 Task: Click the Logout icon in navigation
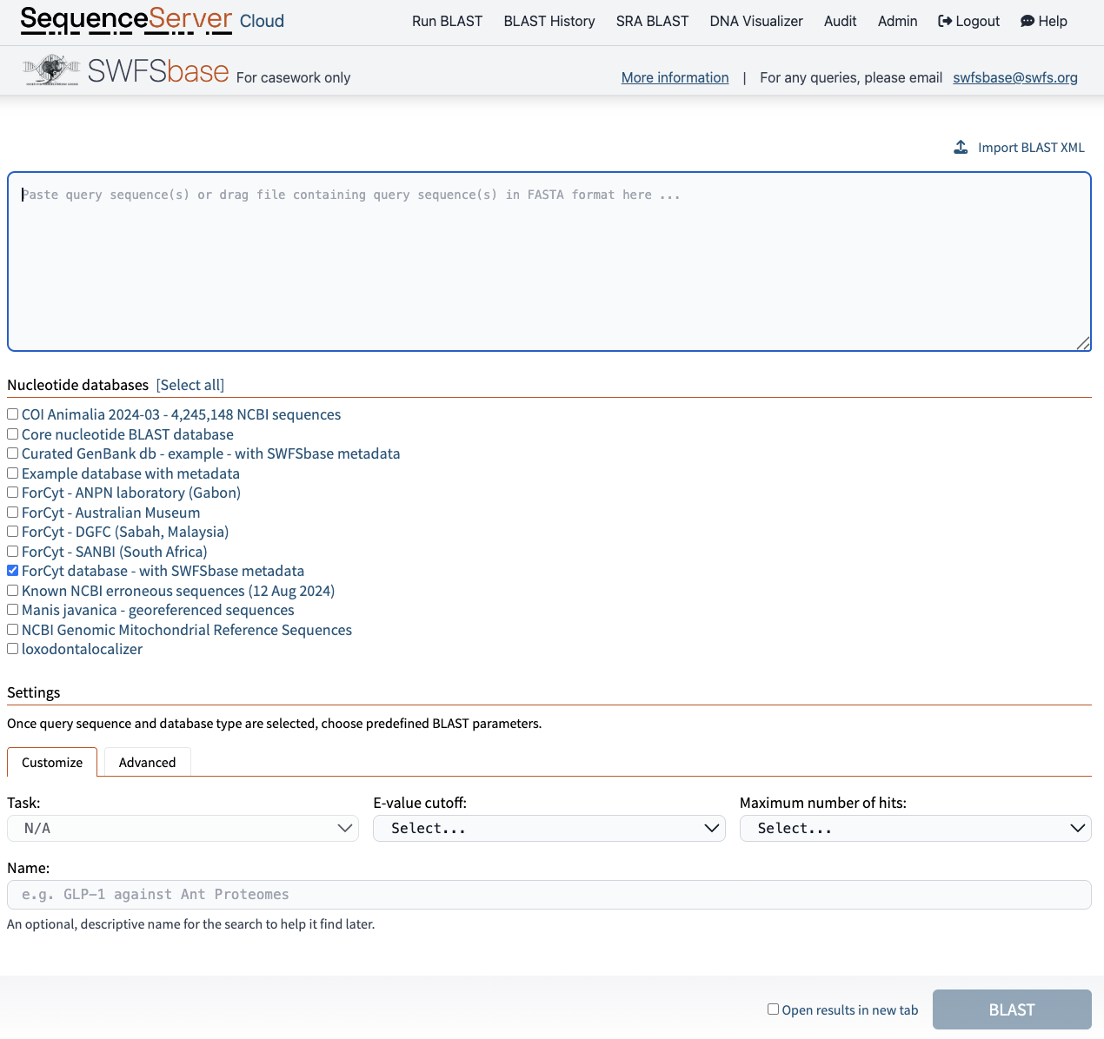(x=945, y=21)
